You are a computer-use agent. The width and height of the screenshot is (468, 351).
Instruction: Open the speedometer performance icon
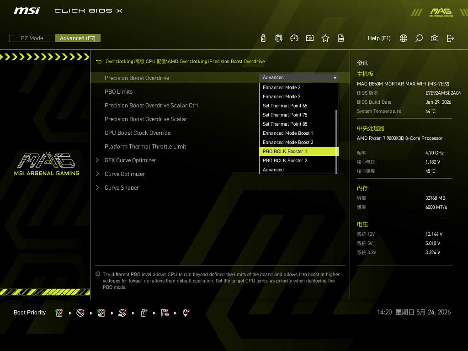tap(294, 38)
